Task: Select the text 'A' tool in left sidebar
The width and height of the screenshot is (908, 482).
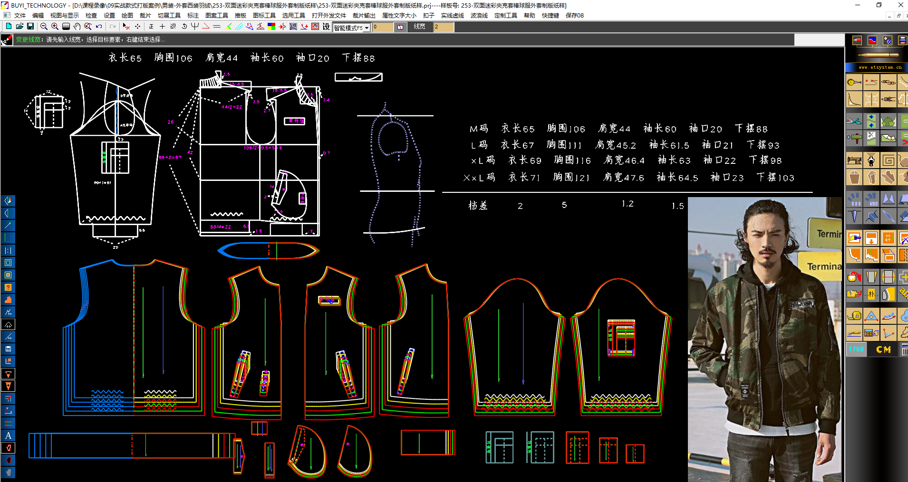Action: 8,435
